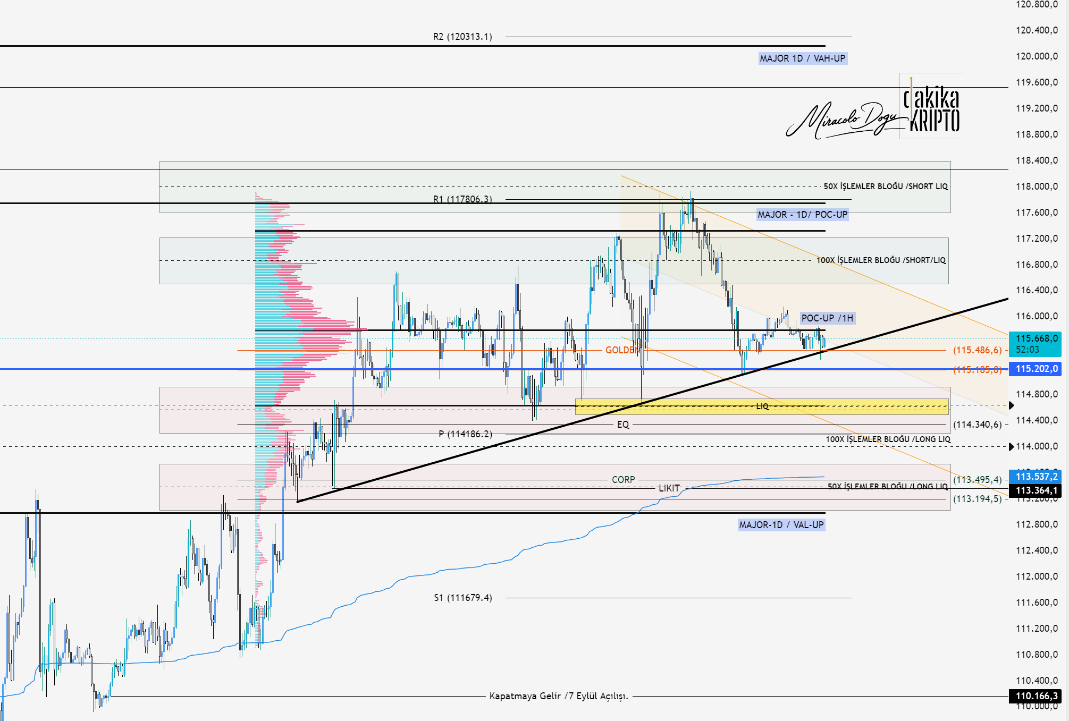
Task: Click the black 110.166,3 price tag
Action: tap(1036, 696)
